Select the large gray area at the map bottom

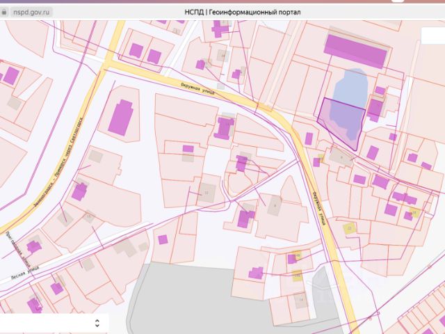tap(199, 300)
